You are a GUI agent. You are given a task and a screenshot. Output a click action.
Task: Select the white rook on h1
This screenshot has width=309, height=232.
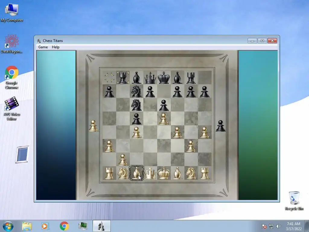click(205, 173)
